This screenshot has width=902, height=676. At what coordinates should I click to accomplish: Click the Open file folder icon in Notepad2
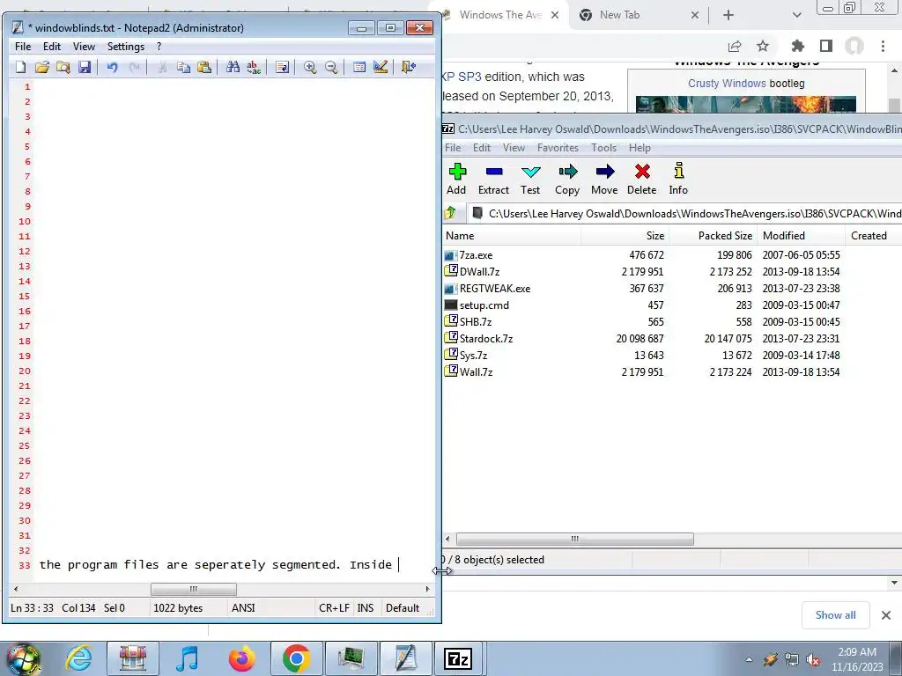click(x=42, y=67)
